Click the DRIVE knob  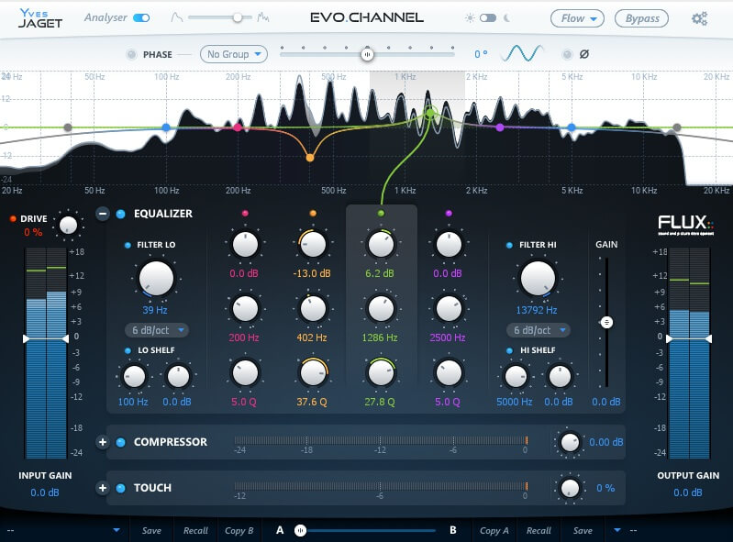pyautogui.click(x=68, y=225)
